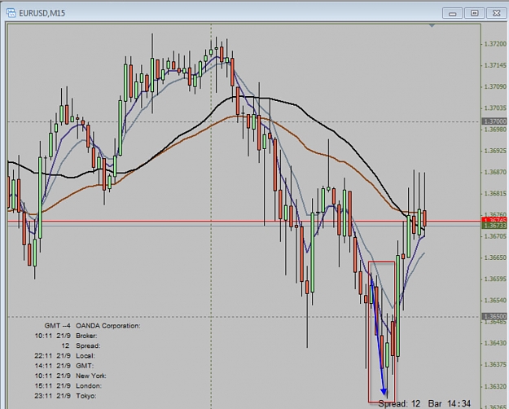
Task: Click the 1.36705 price scale value
Action: pos(495,235)
